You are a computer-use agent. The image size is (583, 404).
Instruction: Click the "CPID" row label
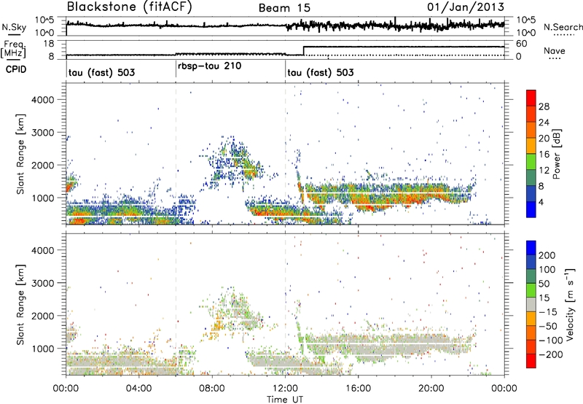pyautogui.click(x=16, y=69)
